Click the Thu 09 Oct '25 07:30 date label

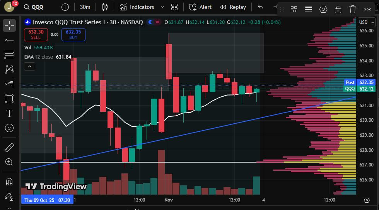47,200
